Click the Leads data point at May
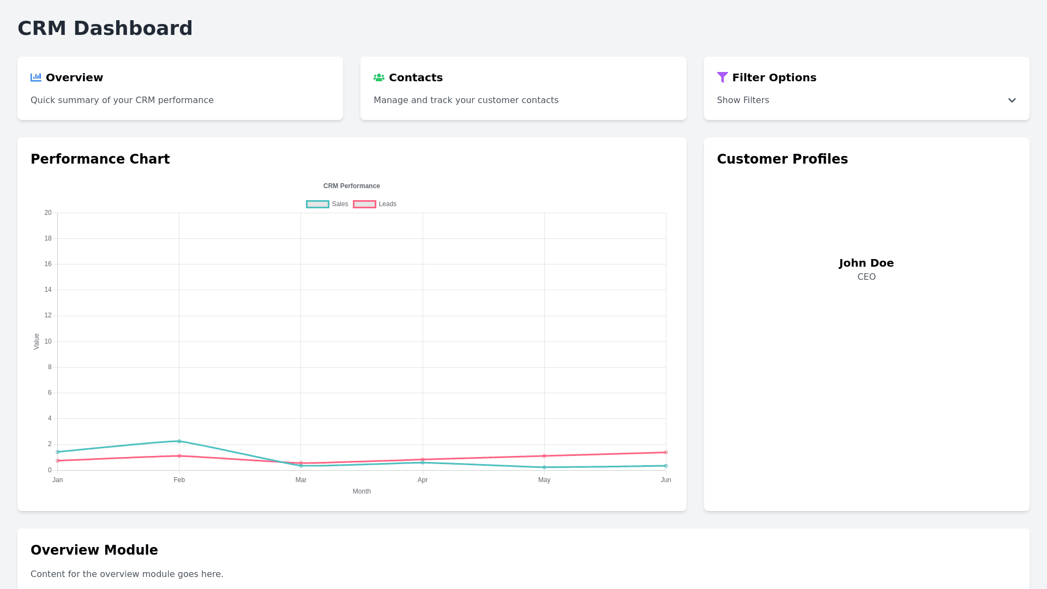This screenshot has height=589, width=1047. 544,456
